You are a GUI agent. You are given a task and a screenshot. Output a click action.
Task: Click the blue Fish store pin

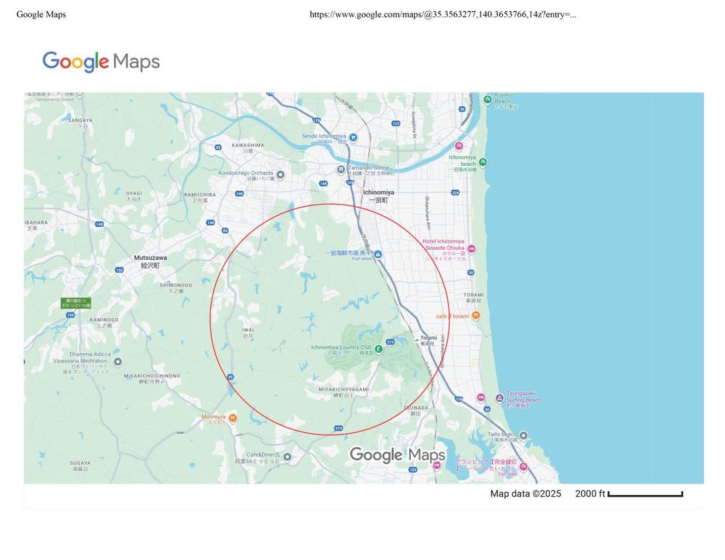pyautogui.click(x=378, y=254)
